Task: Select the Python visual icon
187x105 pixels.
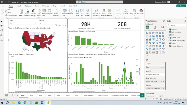Action: (147, 49)
